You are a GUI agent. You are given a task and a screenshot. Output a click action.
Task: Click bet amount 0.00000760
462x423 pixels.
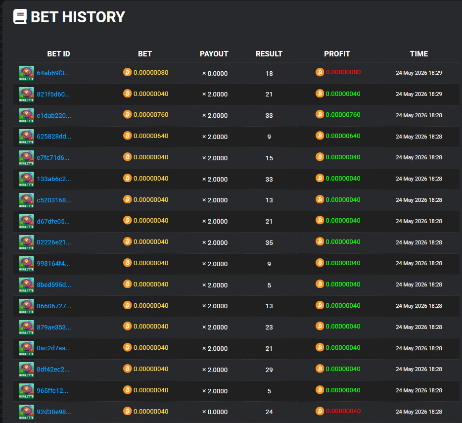tap(151, 115)
